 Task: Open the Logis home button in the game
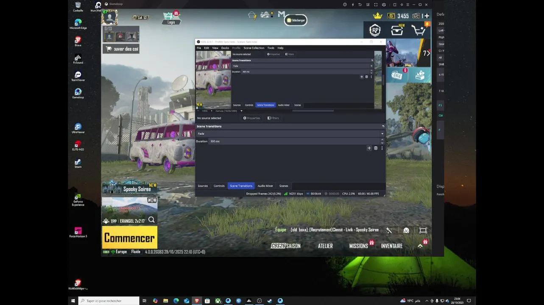click(x=171, y=18)
